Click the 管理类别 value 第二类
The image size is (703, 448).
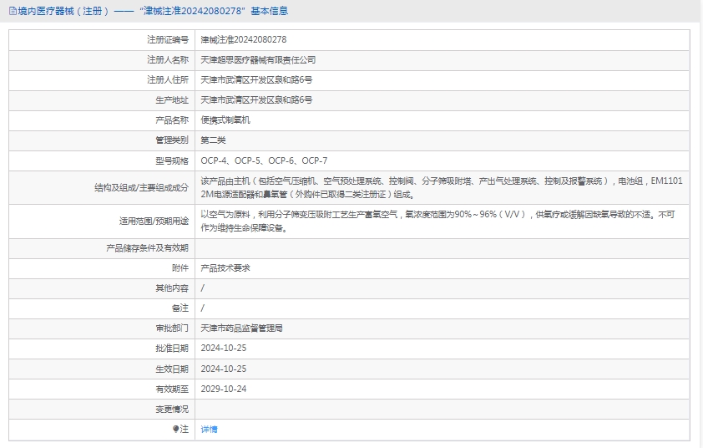pos(213,140)
